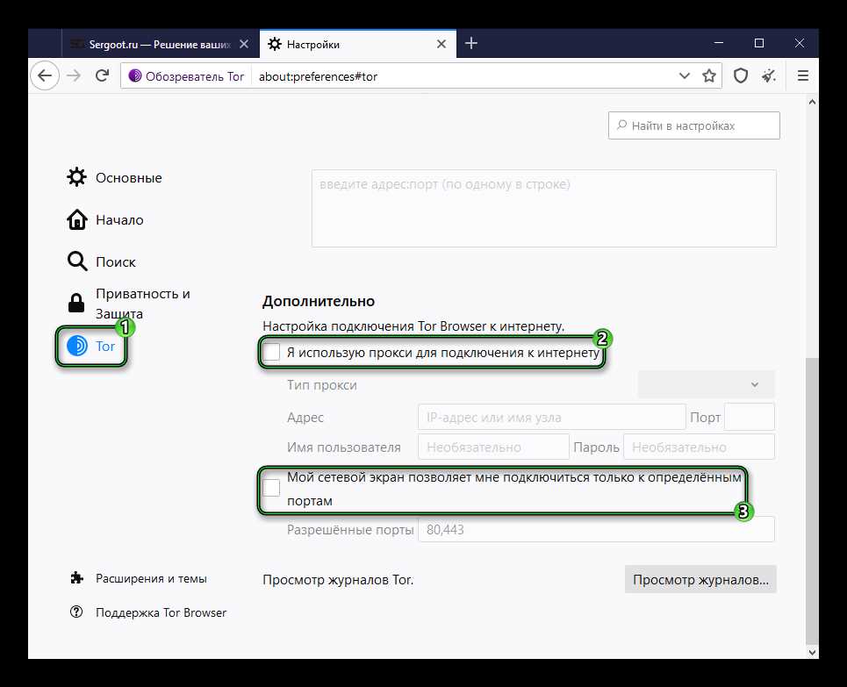Open the hamburger application menu
Image resolution: width=847 pixels, height=687 pixels.
(803, 76)
